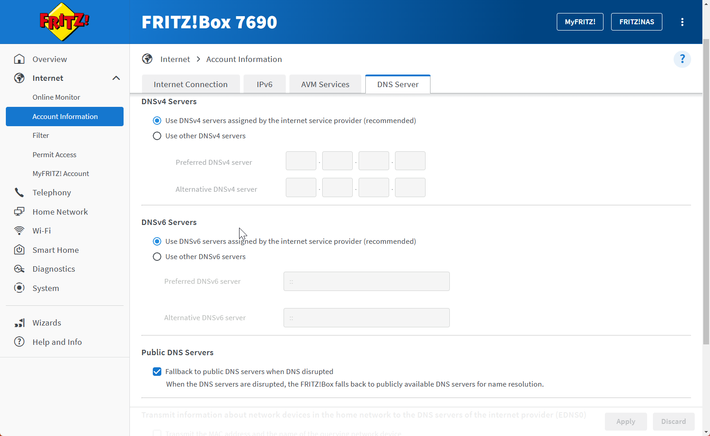710x436 pixels.
Task: Open the help question mark icon
Action: tap(682, 59)
